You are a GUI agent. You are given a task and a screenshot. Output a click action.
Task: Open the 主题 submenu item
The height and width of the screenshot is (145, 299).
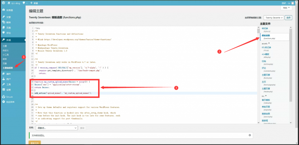(5, 46)
